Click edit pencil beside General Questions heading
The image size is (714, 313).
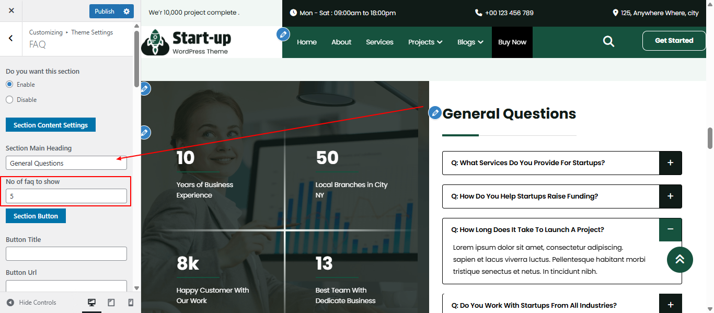pos(435,113)
